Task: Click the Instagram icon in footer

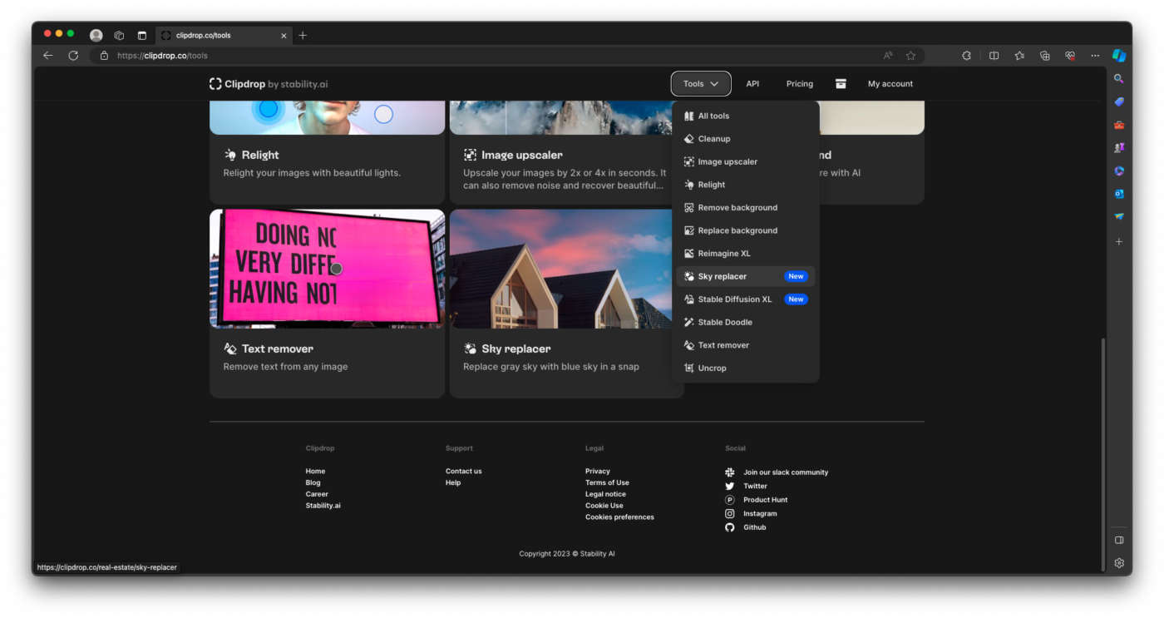Action: pos(730,514)
